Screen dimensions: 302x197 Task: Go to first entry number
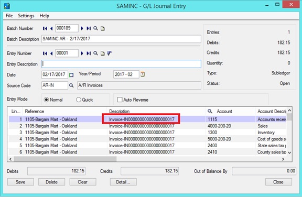(45, 53)
